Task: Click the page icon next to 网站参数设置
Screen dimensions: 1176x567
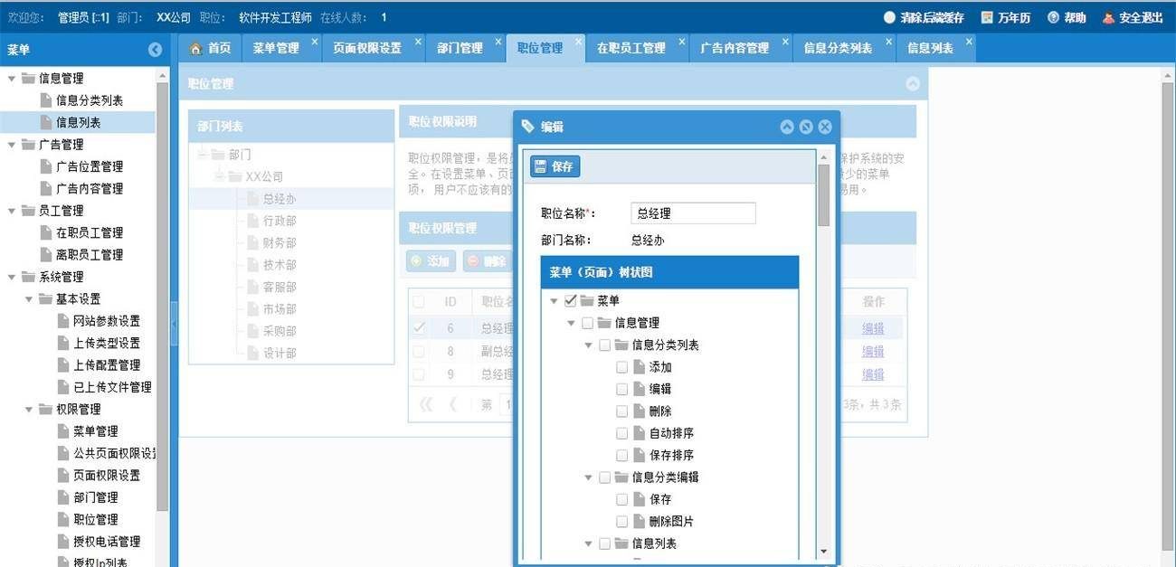Action: pos(63,321)
